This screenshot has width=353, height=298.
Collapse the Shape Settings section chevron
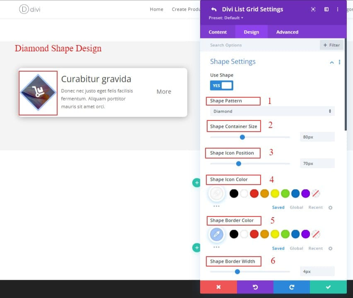point(331,62)
